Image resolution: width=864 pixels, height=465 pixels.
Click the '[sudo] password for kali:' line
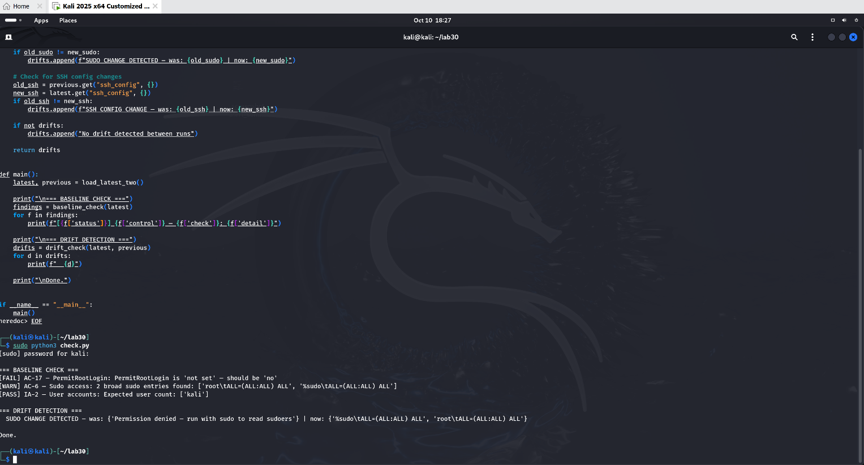(x=45, y=354)
